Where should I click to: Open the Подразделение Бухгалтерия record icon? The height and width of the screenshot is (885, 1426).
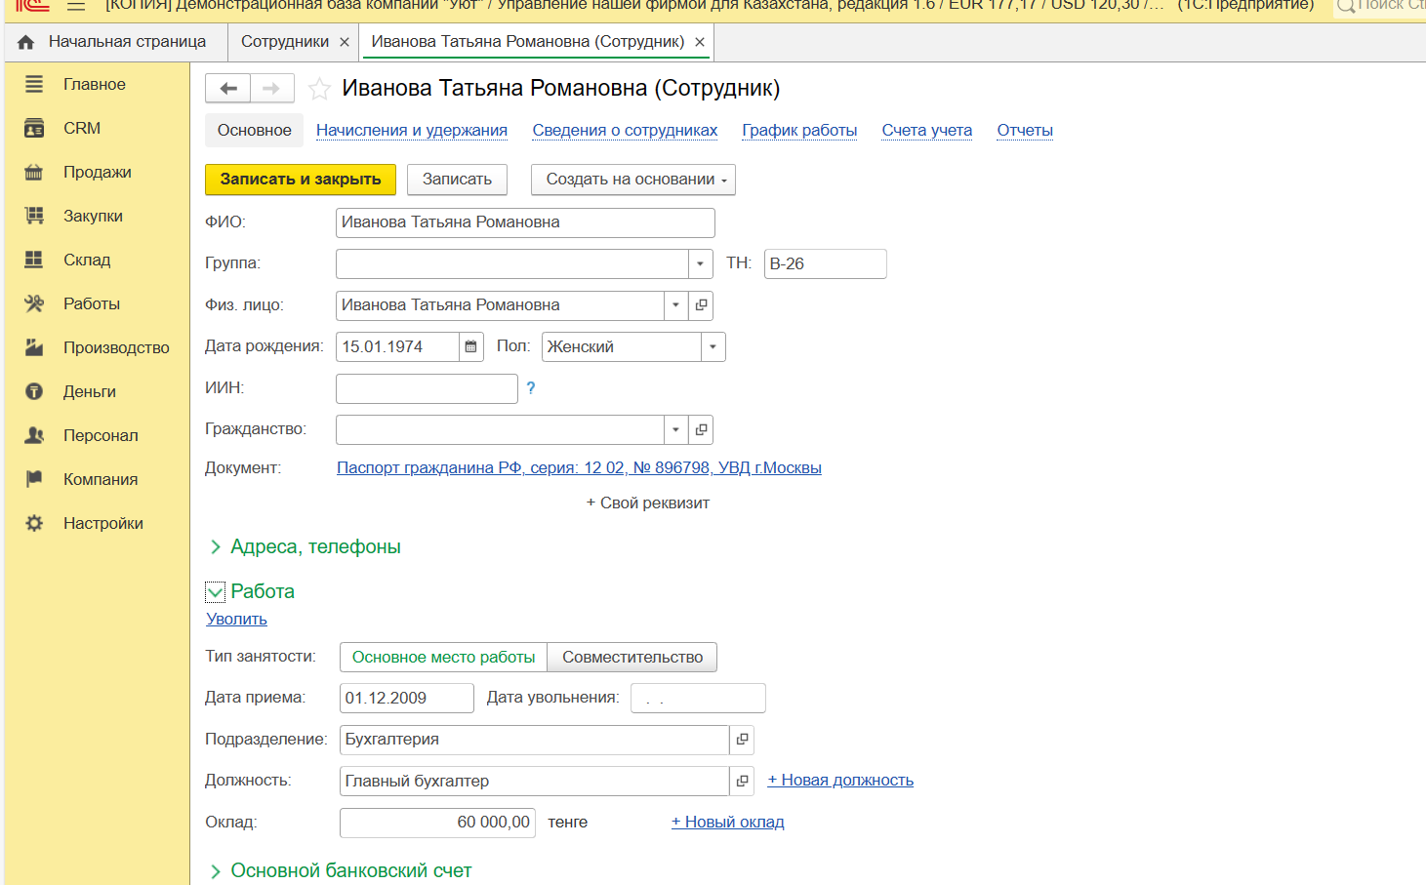(x=742, y=740)
